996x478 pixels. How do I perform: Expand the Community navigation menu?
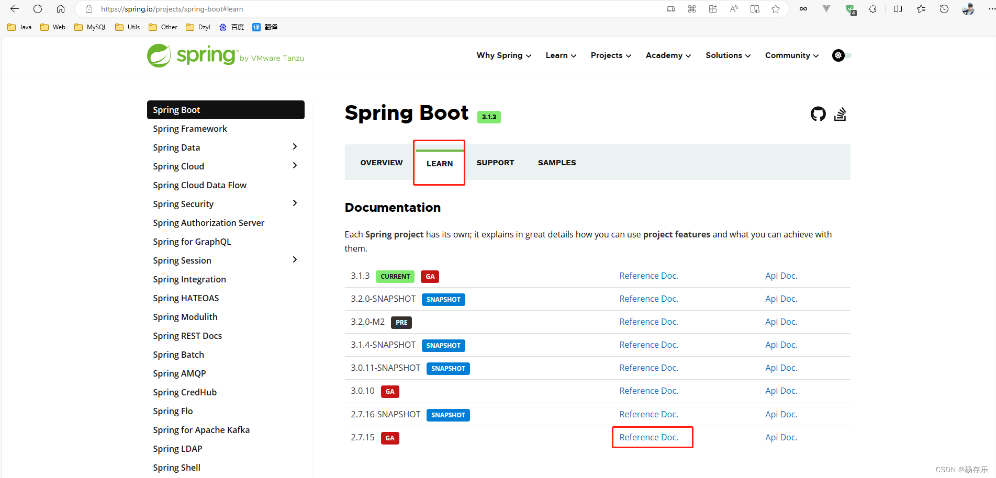pyautogui.click(x=791, y=55)
